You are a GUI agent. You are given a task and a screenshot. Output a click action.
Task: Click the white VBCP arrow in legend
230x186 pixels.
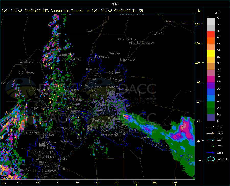coord(211,127)
